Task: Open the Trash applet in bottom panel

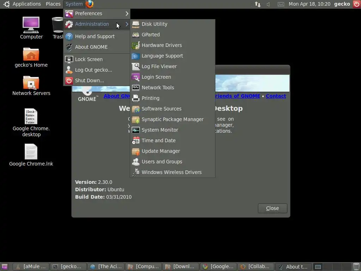Action: 356,267
